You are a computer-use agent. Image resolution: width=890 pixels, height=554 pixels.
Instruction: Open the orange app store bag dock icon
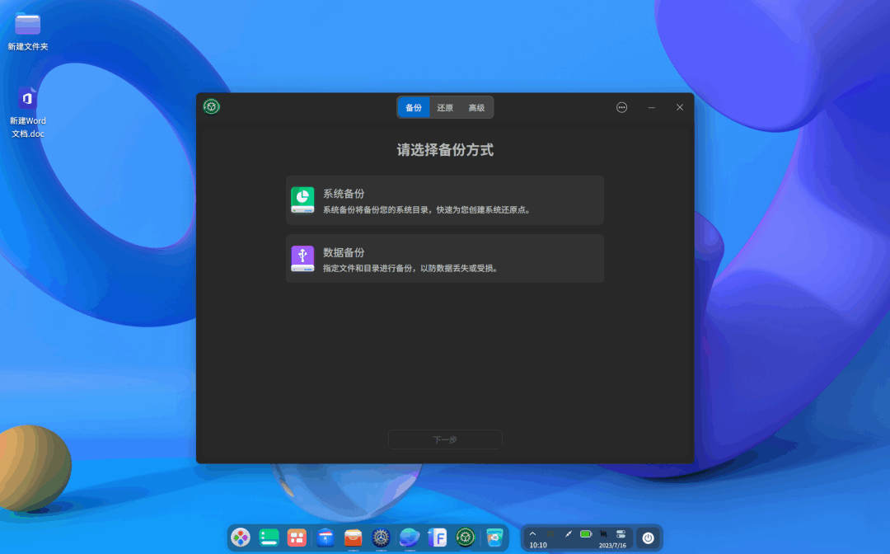353,538
